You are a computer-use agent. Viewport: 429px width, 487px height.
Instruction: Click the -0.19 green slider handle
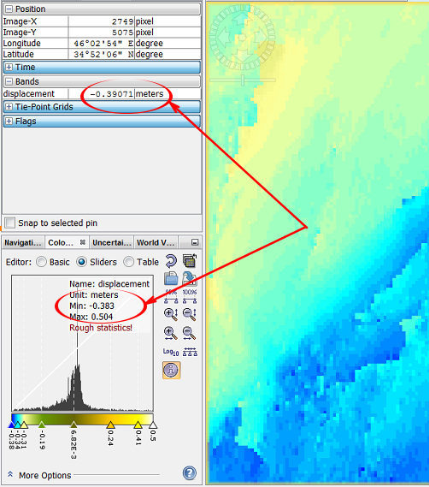pos(42,425)
